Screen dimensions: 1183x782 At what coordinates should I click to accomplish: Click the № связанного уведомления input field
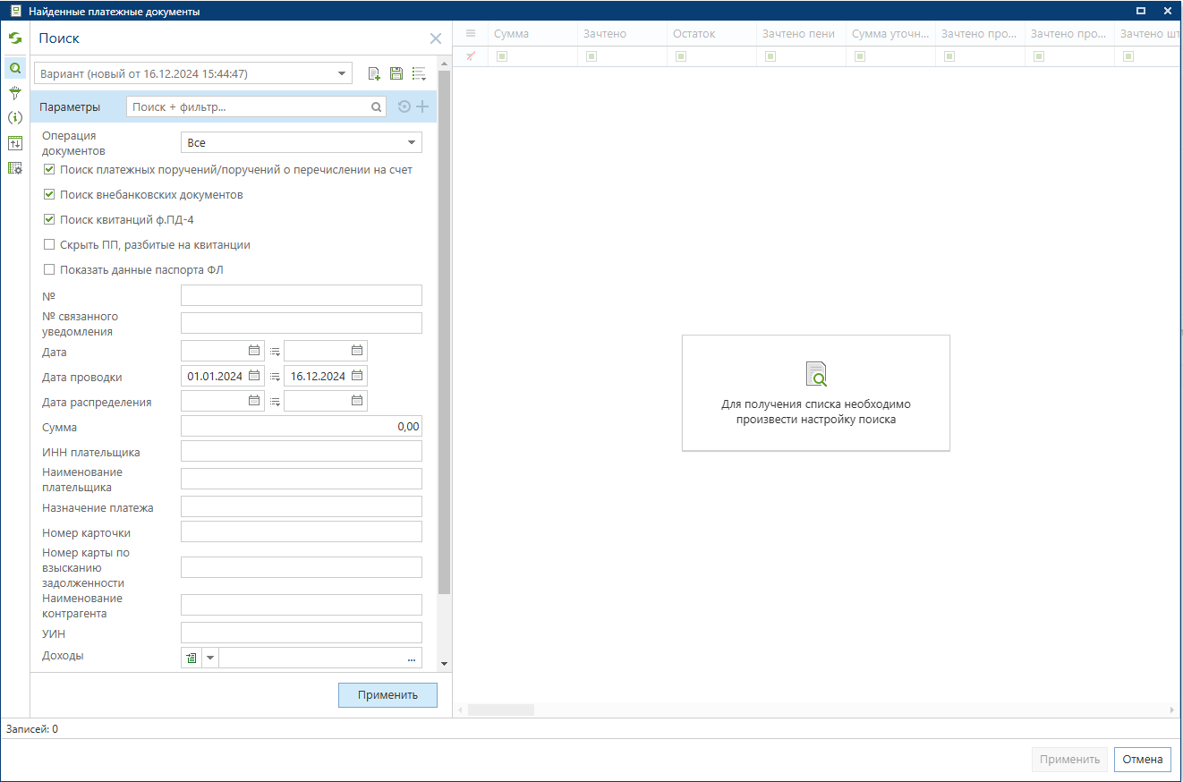[x=301, y=323]
